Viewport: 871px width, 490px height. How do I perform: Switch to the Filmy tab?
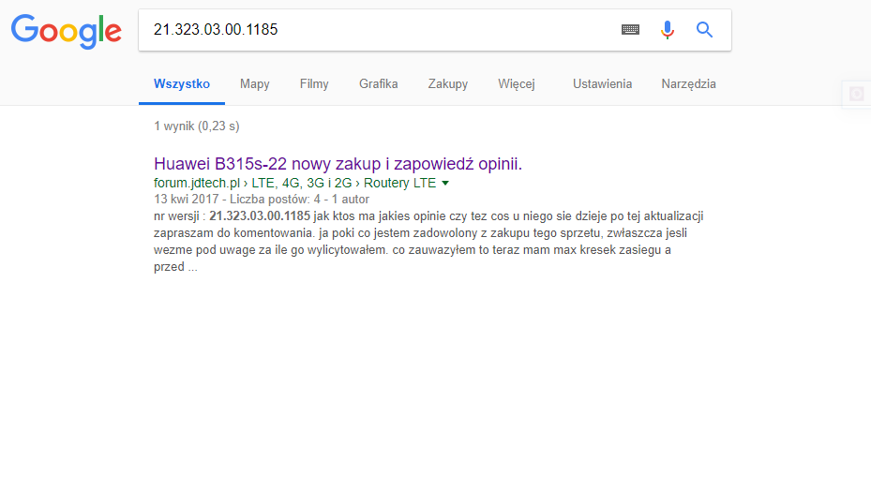pyautogui.click(x=314, y=84)
